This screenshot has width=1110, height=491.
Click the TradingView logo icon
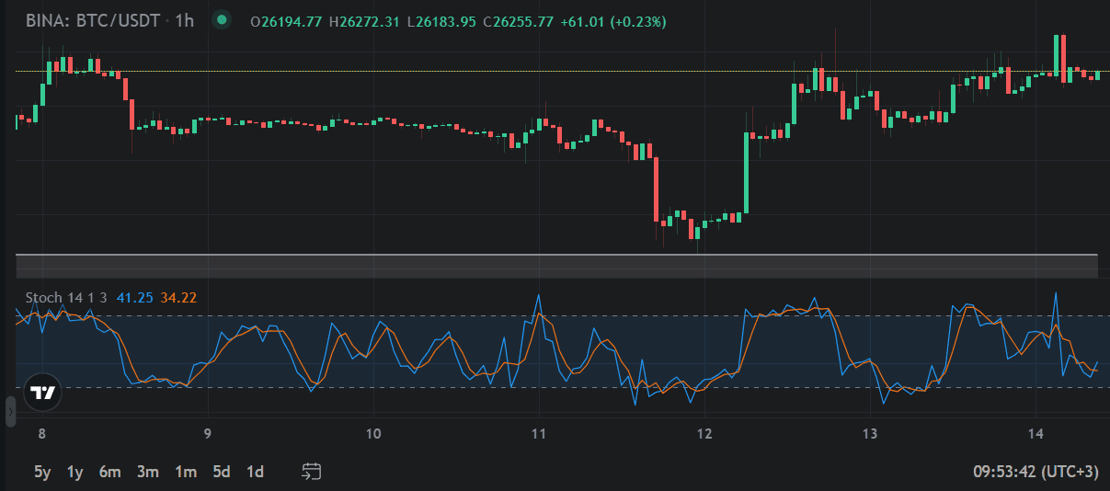41,392
